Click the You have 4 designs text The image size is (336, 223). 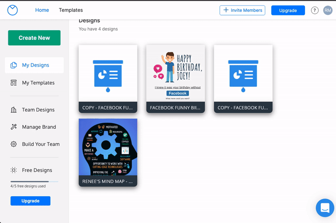(98, 29)
